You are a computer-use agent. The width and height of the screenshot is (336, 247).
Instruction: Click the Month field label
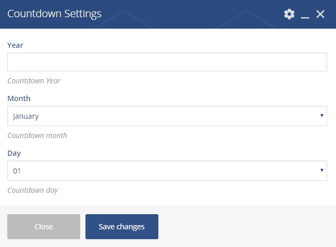click(x=19, y=98)
